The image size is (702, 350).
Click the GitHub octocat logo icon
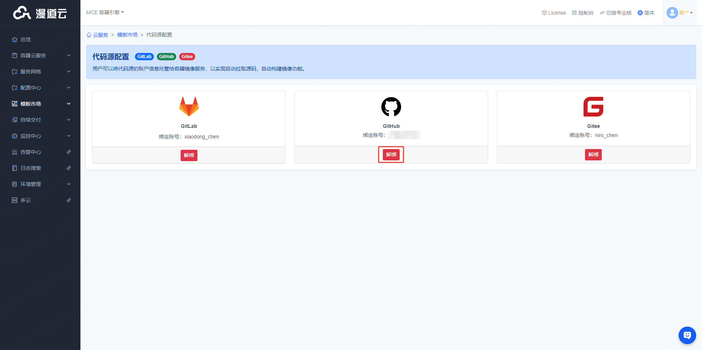click(391, 107)
